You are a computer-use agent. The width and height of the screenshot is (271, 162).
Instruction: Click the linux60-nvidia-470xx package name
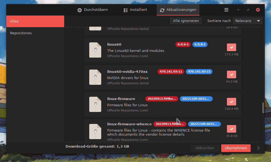pyautogui.click(x=127, y=71)
